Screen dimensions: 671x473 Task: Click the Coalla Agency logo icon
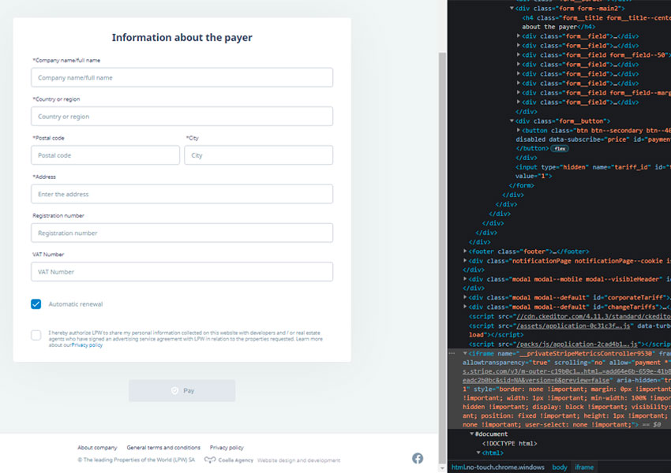click(x=210, y=460)
